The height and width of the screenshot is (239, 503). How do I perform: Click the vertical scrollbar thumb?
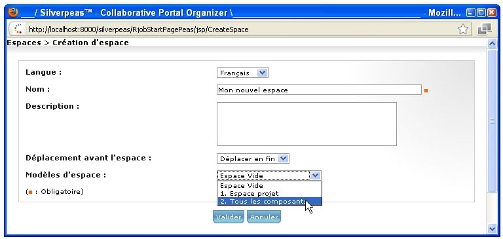click(x=492, y=121)
